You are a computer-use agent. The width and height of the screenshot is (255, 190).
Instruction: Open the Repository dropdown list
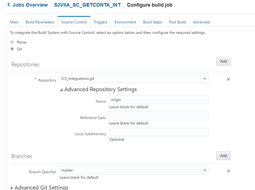[x=205, y=79]
